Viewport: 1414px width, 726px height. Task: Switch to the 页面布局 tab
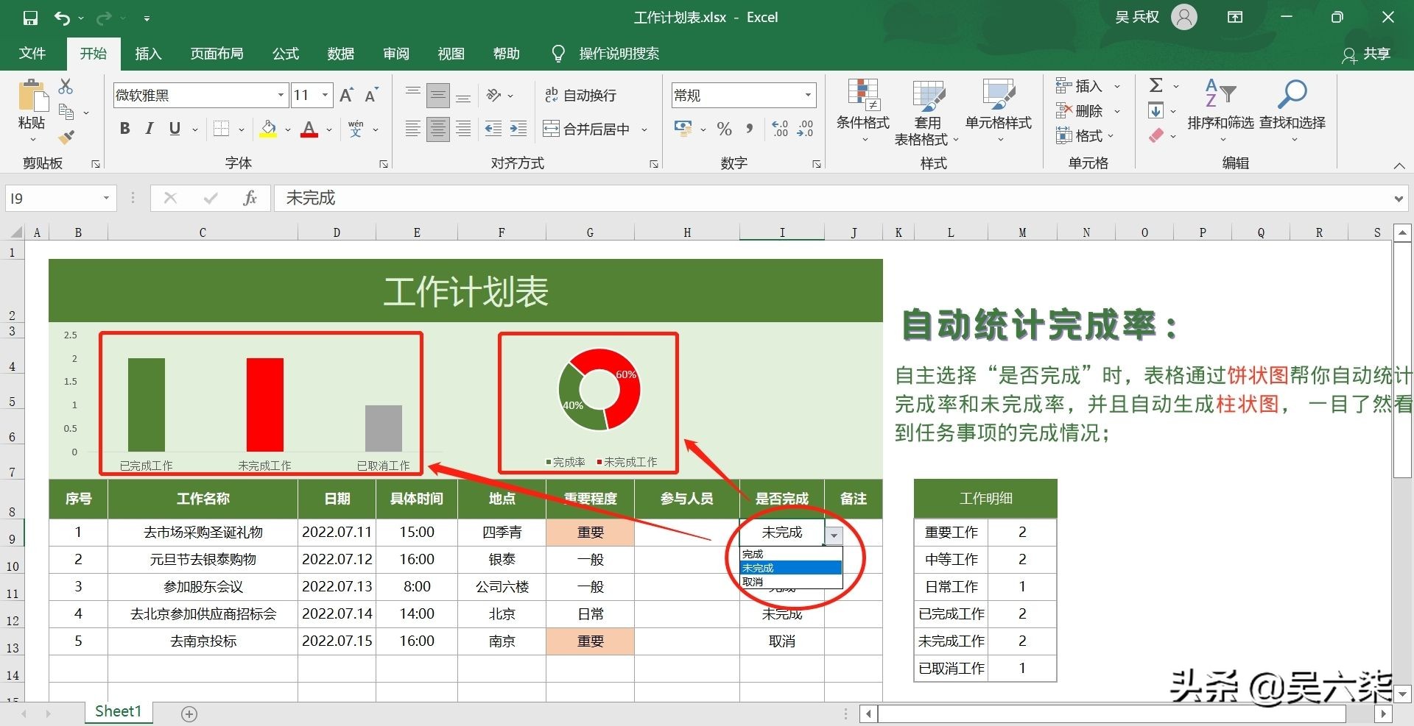(217, 54)
